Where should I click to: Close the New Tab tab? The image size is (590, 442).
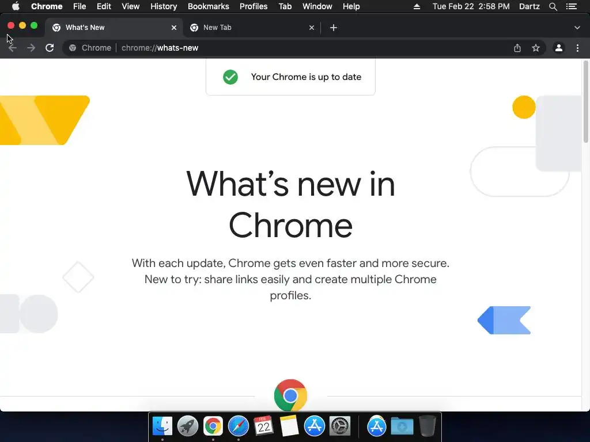312,28
